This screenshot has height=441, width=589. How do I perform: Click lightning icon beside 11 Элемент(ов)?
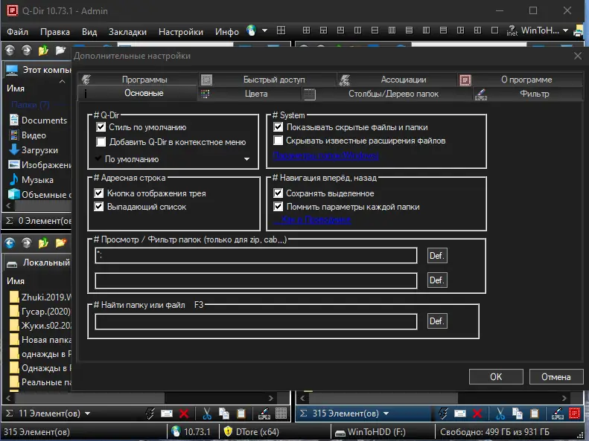point(150,413)
